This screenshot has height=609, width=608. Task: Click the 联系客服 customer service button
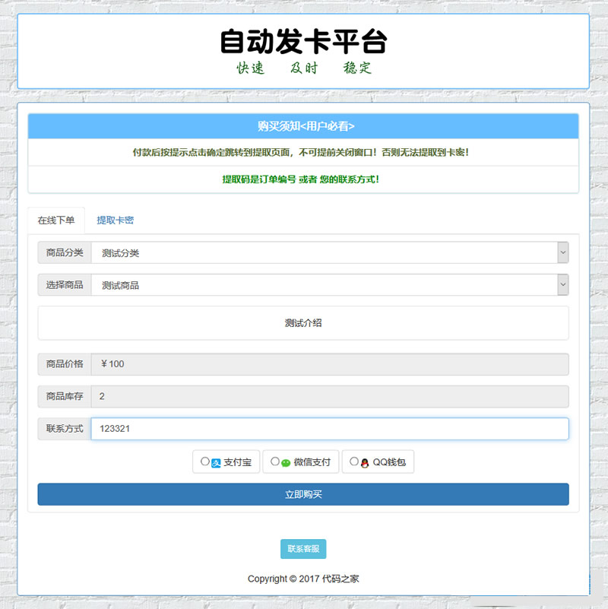302,548
